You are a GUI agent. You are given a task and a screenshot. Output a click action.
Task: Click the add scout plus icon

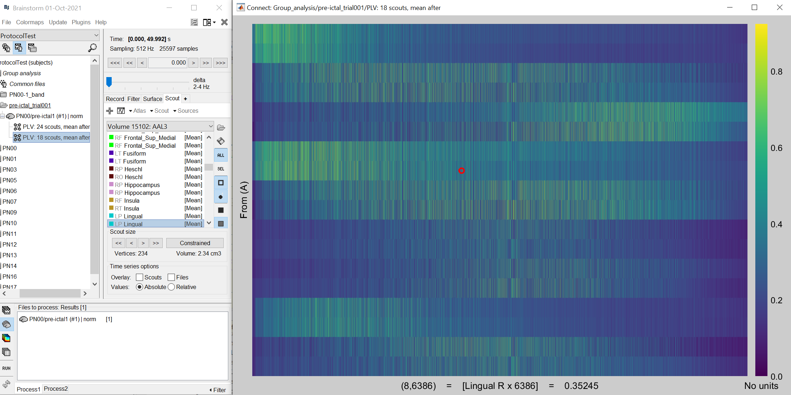click(110, 111)
